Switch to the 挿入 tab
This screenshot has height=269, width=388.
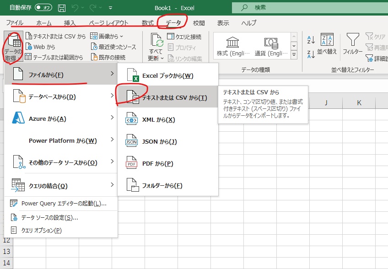[70, 23]
